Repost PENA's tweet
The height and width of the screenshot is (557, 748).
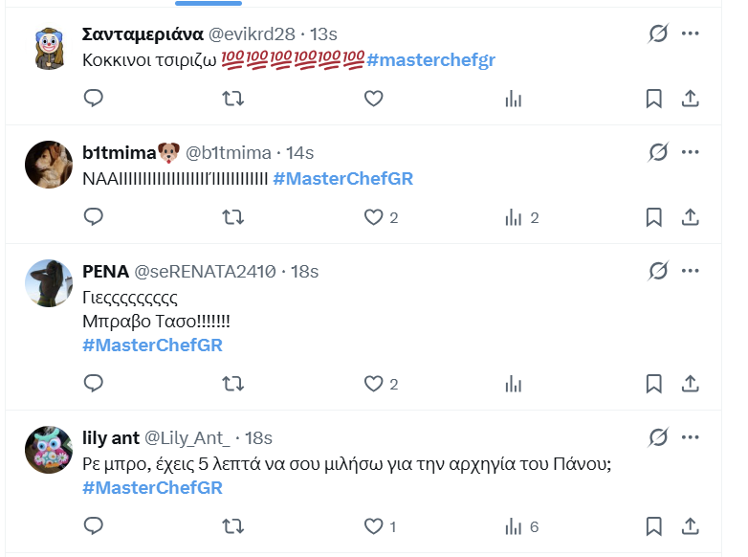232,384
